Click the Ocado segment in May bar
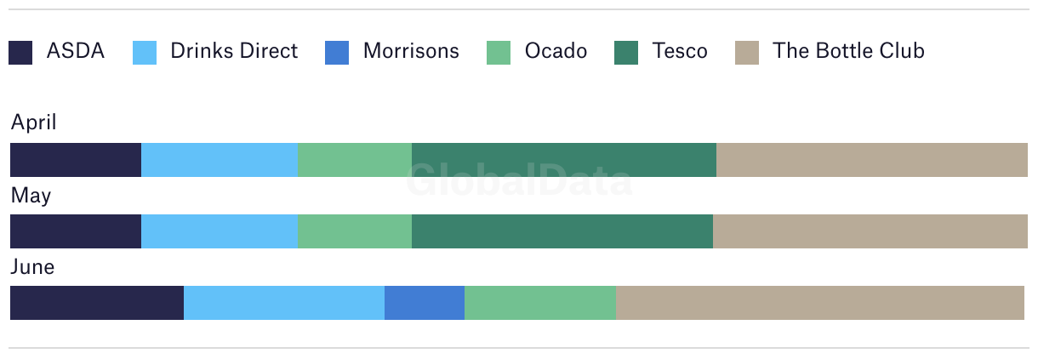The image size is (1038, 359). pos(355,231)
